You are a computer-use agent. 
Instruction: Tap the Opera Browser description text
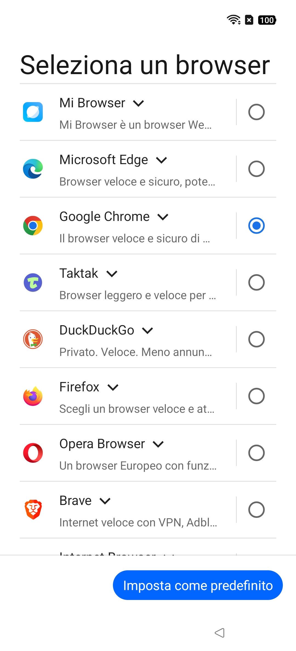point(138,466)
